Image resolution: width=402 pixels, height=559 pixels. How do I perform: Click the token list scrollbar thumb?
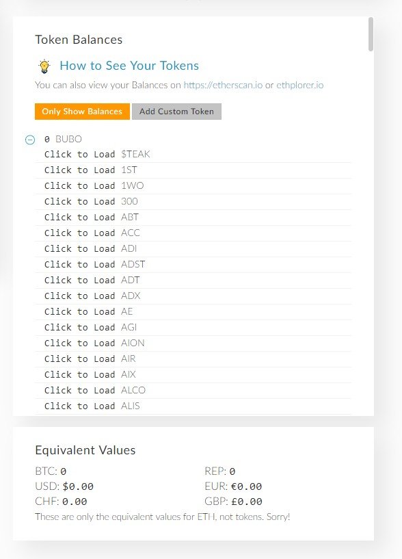click(371, 34)
